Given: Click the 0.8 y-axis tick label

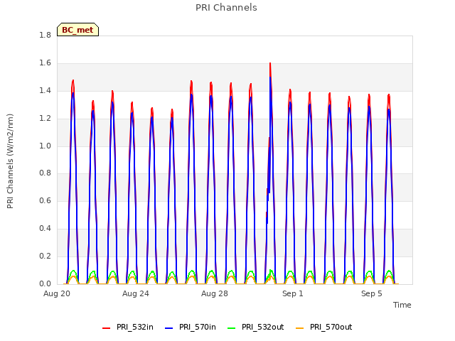Looking at the screenshot, I should coord(45,173).
